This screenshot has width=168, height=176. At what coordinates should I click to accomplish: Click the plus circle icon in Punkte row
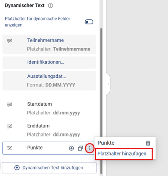71,148
